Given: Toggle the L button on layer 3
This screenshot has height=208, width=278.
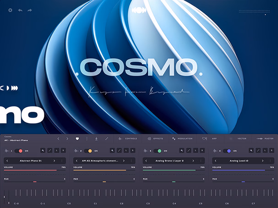Looking at the screenshot, I should click(x=196, y=151).
